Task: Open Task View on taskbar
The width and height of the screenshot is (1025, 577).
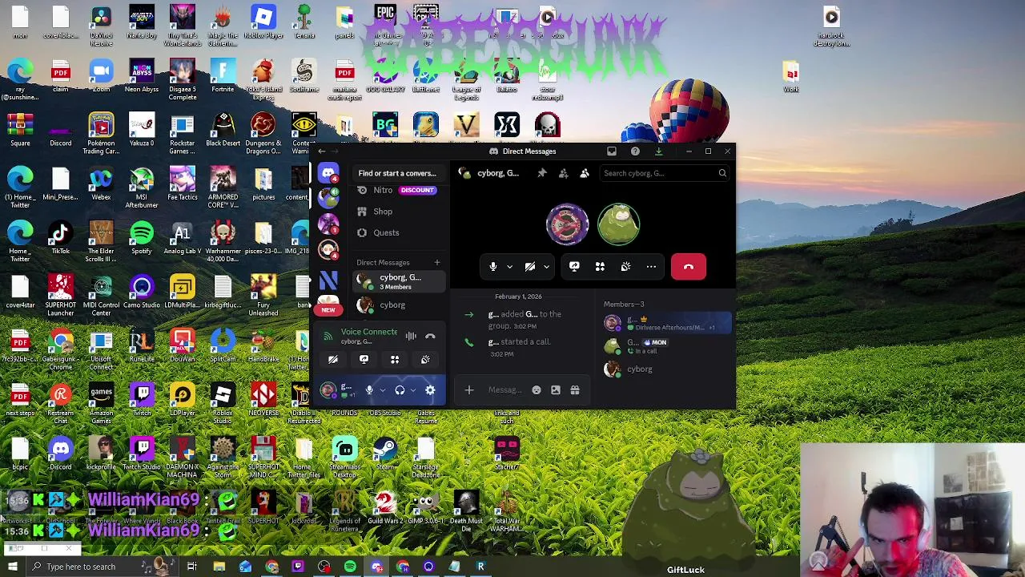Action: (192, 567)
